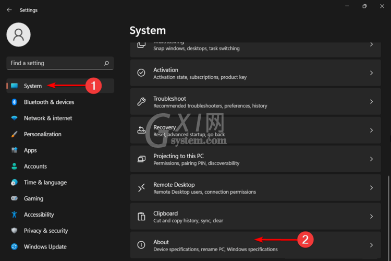
Task: Switch to Apps section
Action: [60, 150]
